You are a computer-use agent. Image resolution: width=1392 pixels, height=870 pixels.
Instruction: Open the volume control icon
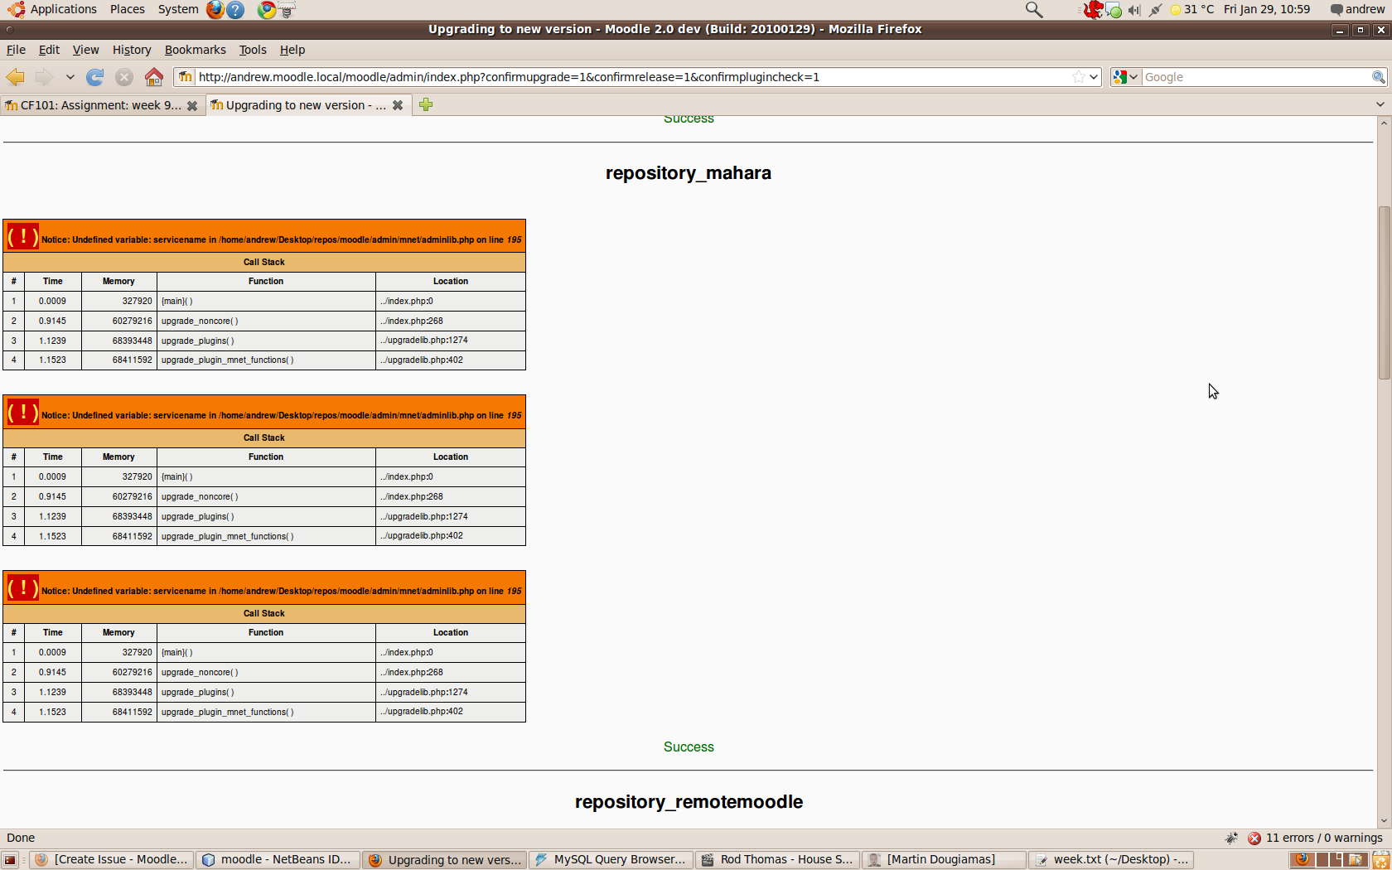[x=1134, y=10]
